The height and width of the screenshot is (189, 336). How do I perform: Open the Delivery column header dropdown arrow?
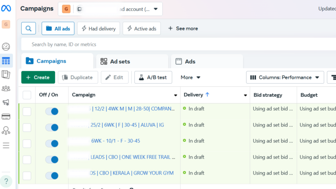[245, 95]
